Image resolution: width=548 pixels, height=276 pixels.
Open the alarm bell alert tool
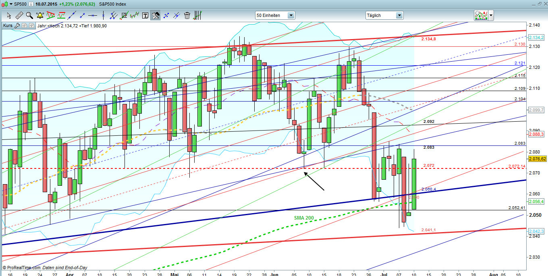[x=40, y=15]
